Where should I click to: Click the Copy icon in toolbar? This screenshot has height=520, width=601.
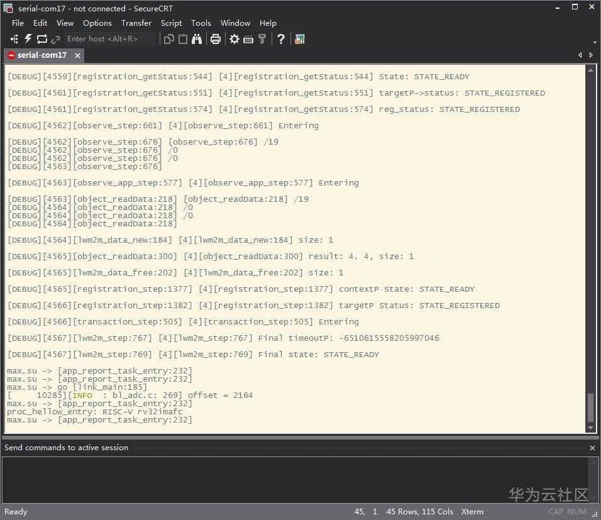[x=169, y=39]
